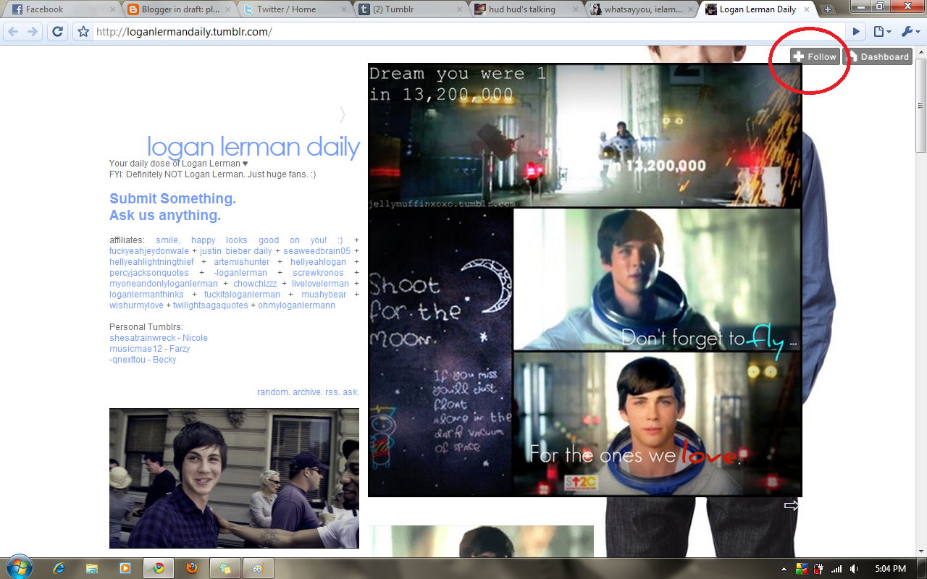Visit affiliate screwkronos

[x=318, y=273]
